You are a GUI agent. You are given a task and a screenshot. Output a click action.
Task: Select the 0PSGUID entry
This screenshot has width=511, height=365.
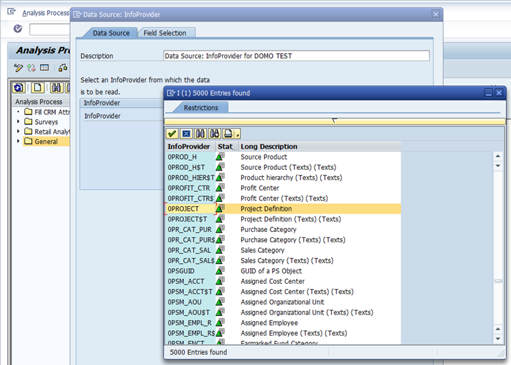click(x=181, y=271)
